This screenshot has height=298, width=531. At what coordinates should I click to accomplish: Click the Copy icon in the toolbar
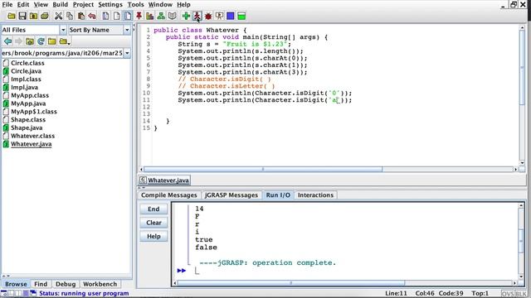(70, 16)
